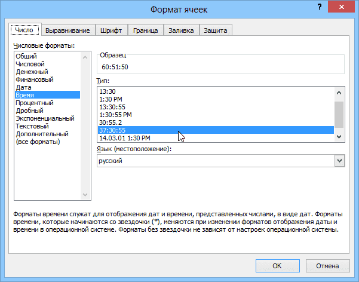Choose type 14.03.01 1:30 PM
Viewport: 359px width, 282px height.
pyautogui.click(x=124, y=137)
